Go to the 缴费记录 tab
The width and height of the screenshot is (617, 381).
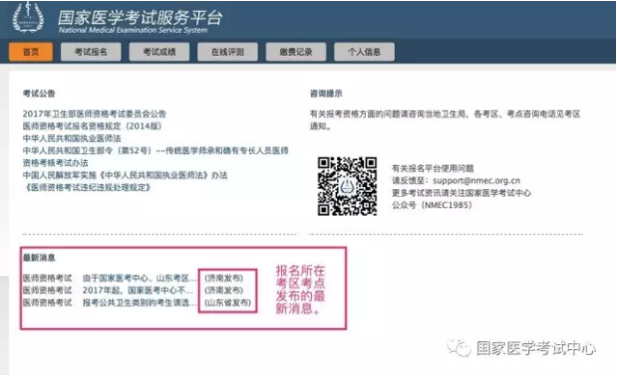pos(296,52)
